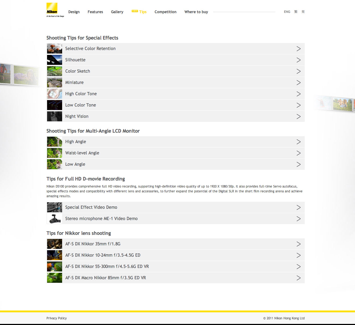The height and width of the screenshot is (325, 355).
Task: Click the Nikkor 35mm lens thumbnail
Action: pyautogui.click(x=55, y=244)
